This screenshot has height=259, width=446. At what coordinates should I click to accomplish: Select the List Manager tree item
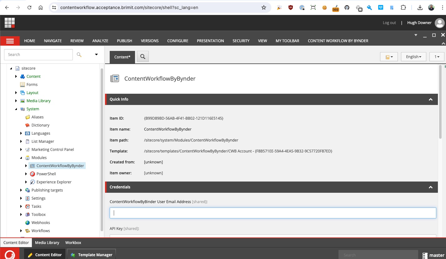[x=43, y=142]
